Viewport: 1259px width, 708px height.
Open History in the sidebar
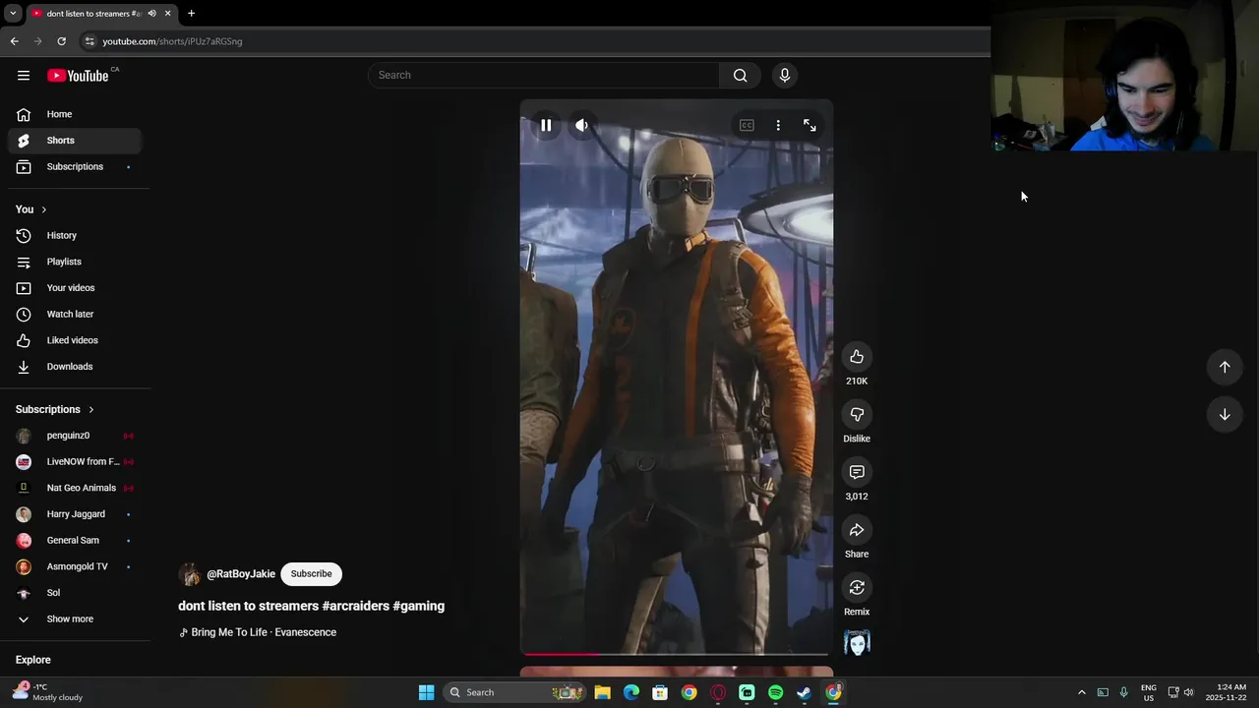click(x=75, y=236)
